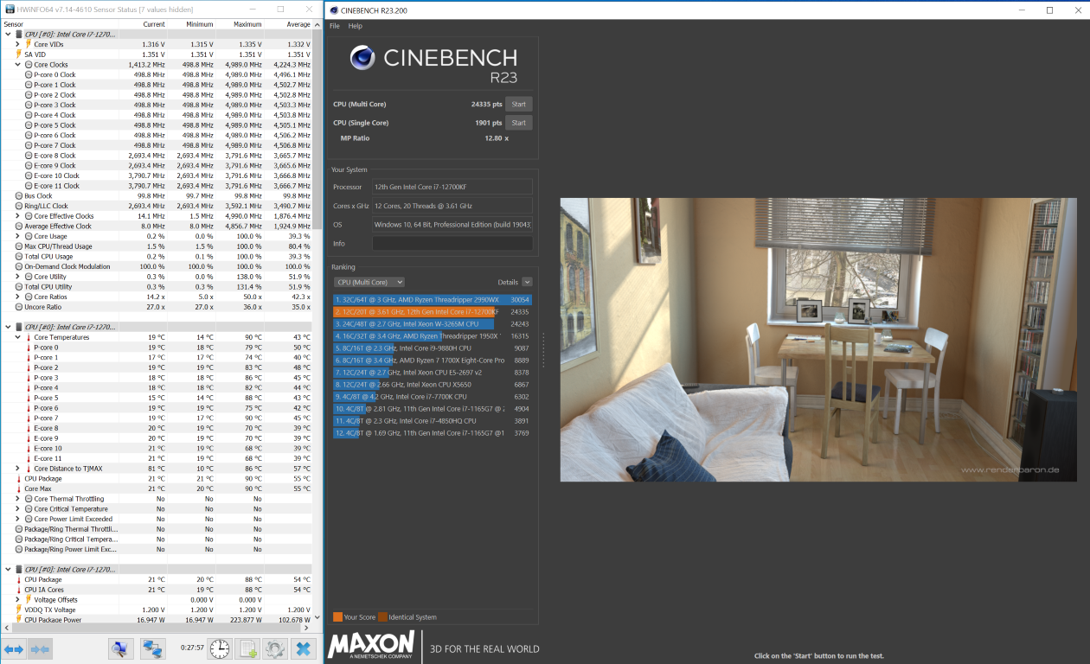This screenshot has height=664, width=1090.
Task: Select ranking entry Core i9-9880H
Action: (433, 348)
